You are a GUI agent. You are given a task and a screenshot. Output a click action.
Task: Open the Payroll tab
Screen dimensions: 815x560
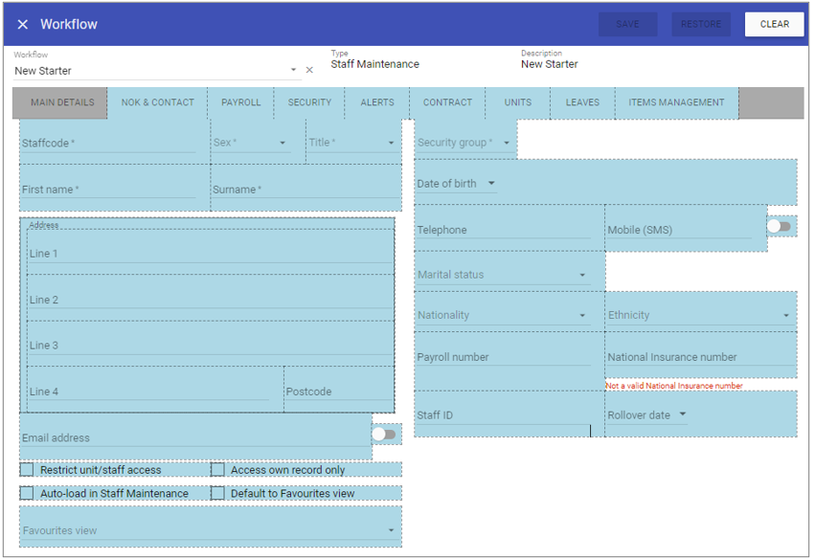pos(240,102)
